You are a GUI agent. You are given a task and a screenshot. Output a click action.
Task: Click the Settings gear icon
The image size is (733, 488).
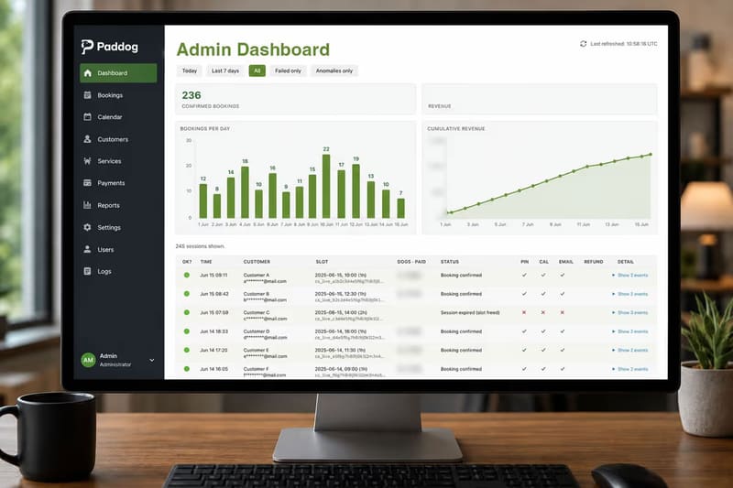tap(87, 227)
